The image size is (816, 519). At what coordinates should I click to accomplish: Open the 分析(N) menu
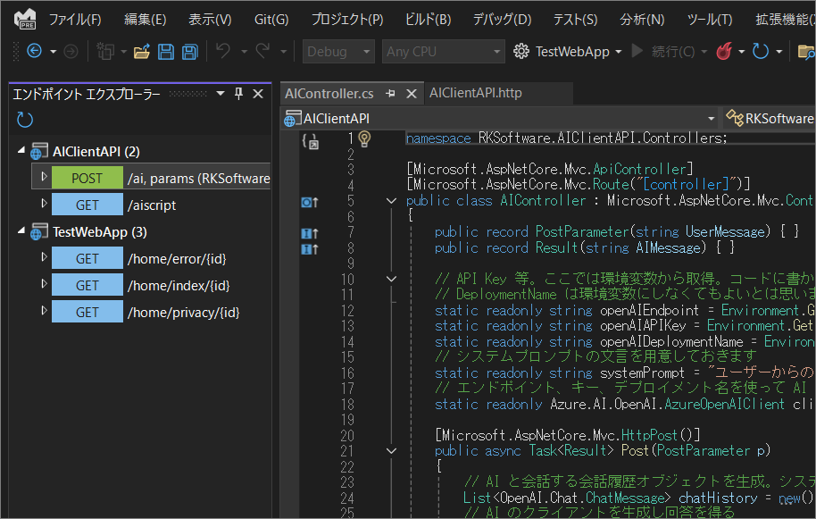[x=642, y=20]
